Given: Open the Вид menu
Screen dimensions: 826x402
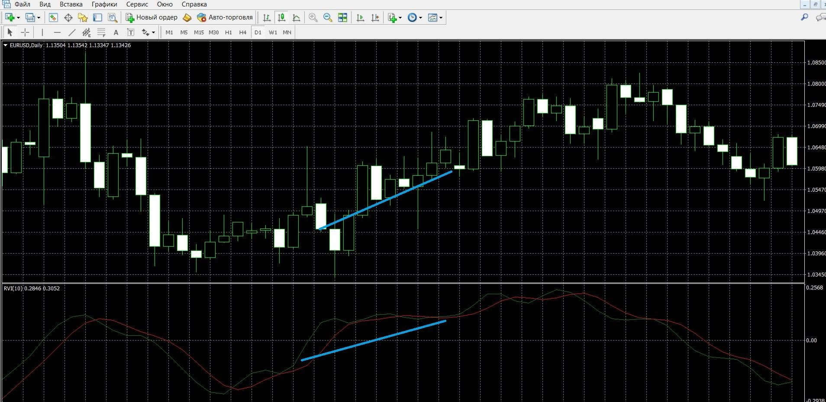Looking at the screenshot, I should (x=45, y=4).
